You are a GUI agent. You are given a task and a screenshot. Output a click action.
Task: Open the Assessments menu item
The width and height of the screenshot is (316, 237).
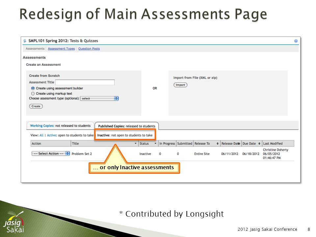click(x=35, y=49)
